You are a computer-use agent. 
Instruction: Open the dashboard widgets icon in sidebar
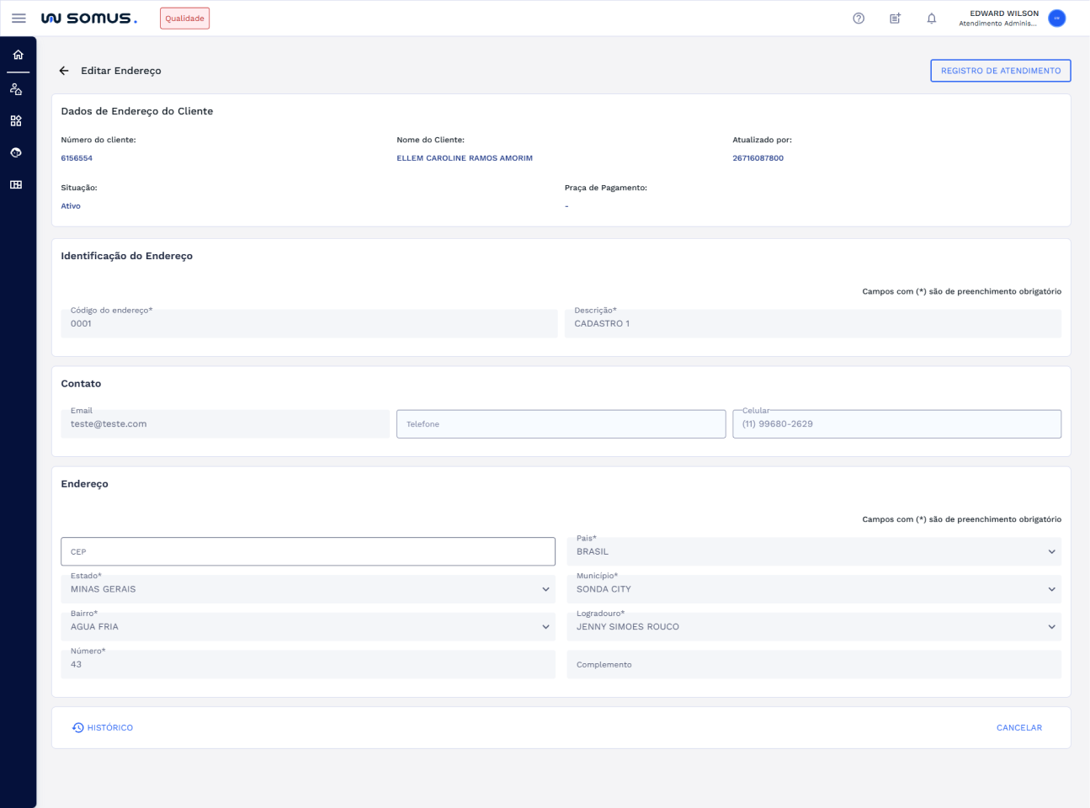point(16,121)
